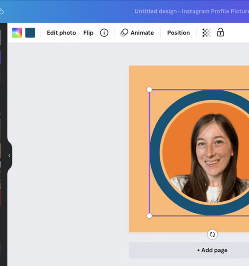The height and width of the screenshot is (266, 249).
Task: Click the rotate handle below the image
Action: (x=212, y=235)
